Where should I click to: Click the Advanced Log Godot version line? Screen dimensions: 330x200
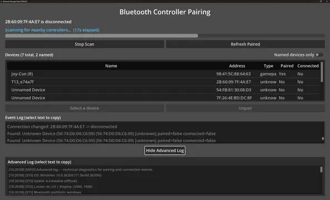tap(43, 181)
